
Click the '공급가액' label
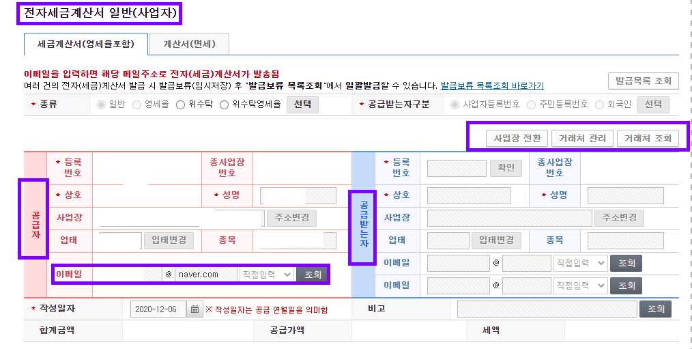click(x=287, y=330)
